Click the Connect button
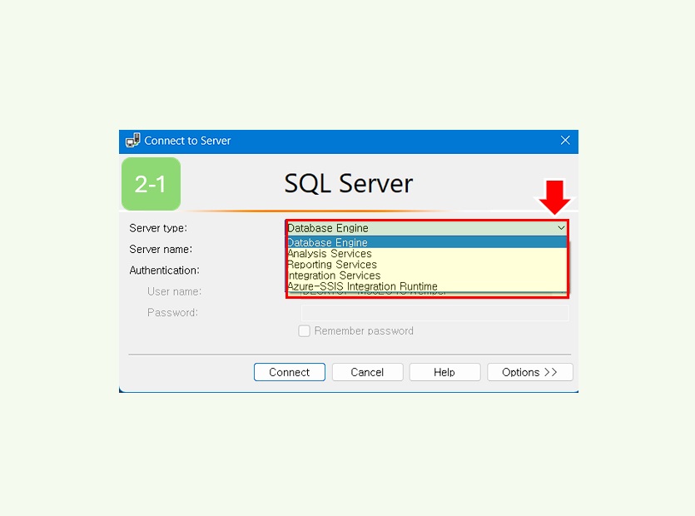The width and height of the screenshot is (695, 516). pos(290,372)
